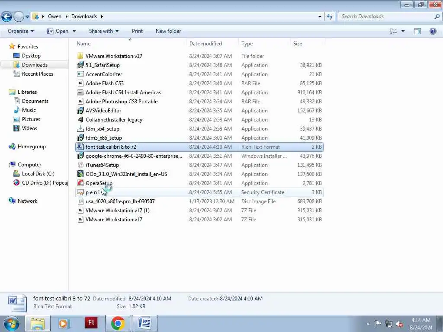Screen dimensions: 443x332
Task: Select the font test calibri 8 to 72 file
Action: pyautogui.click(x=199, y=147)
